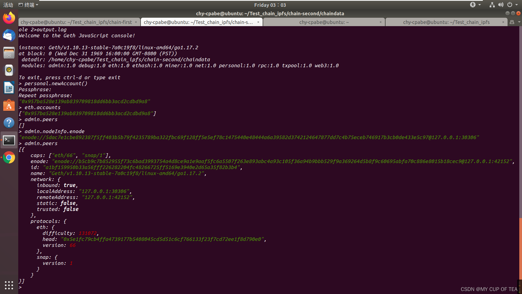The image size is (522, 294).
Task: Show all applications grid
Action: (x=9, y=285)
